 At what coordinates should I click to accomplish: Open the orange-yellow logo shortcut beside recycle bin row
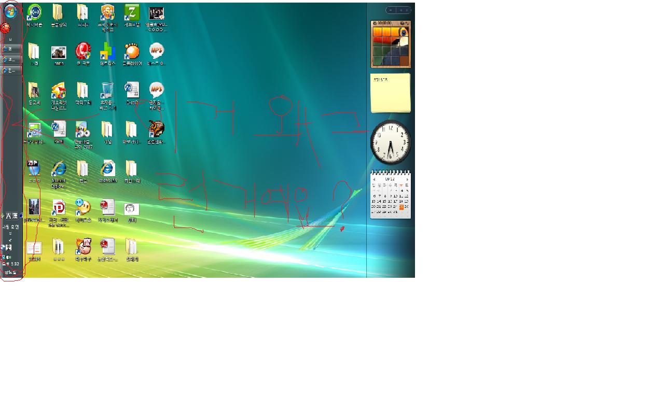[x=59, y=90]
